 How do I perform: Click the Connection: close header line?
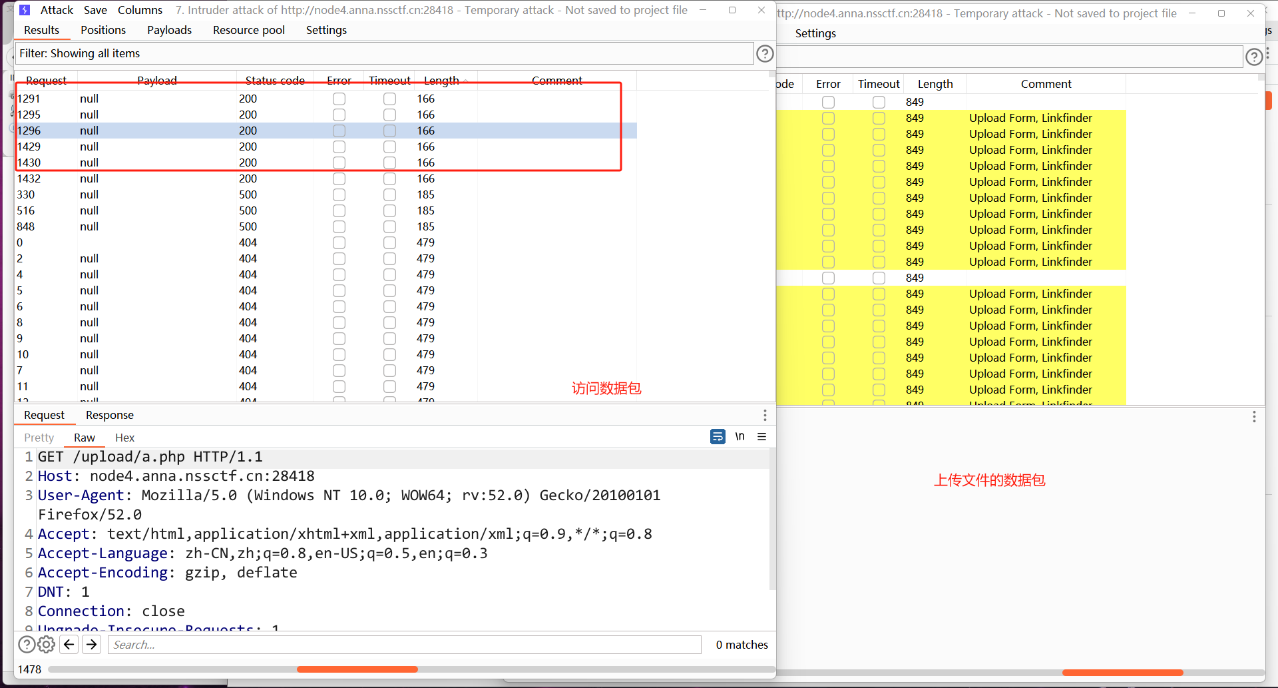111,611
